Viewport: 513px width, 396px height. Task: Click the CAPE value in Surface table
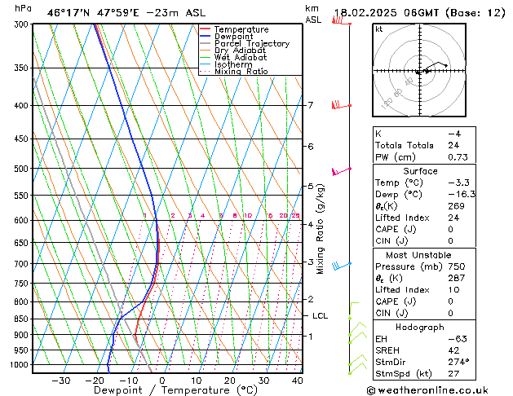pyautogui.click(x=450, y=229)
